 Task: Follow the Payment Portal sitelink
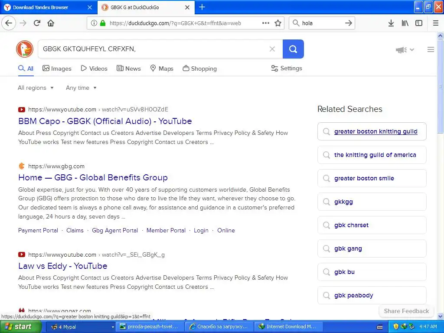[x=38, y=231]
